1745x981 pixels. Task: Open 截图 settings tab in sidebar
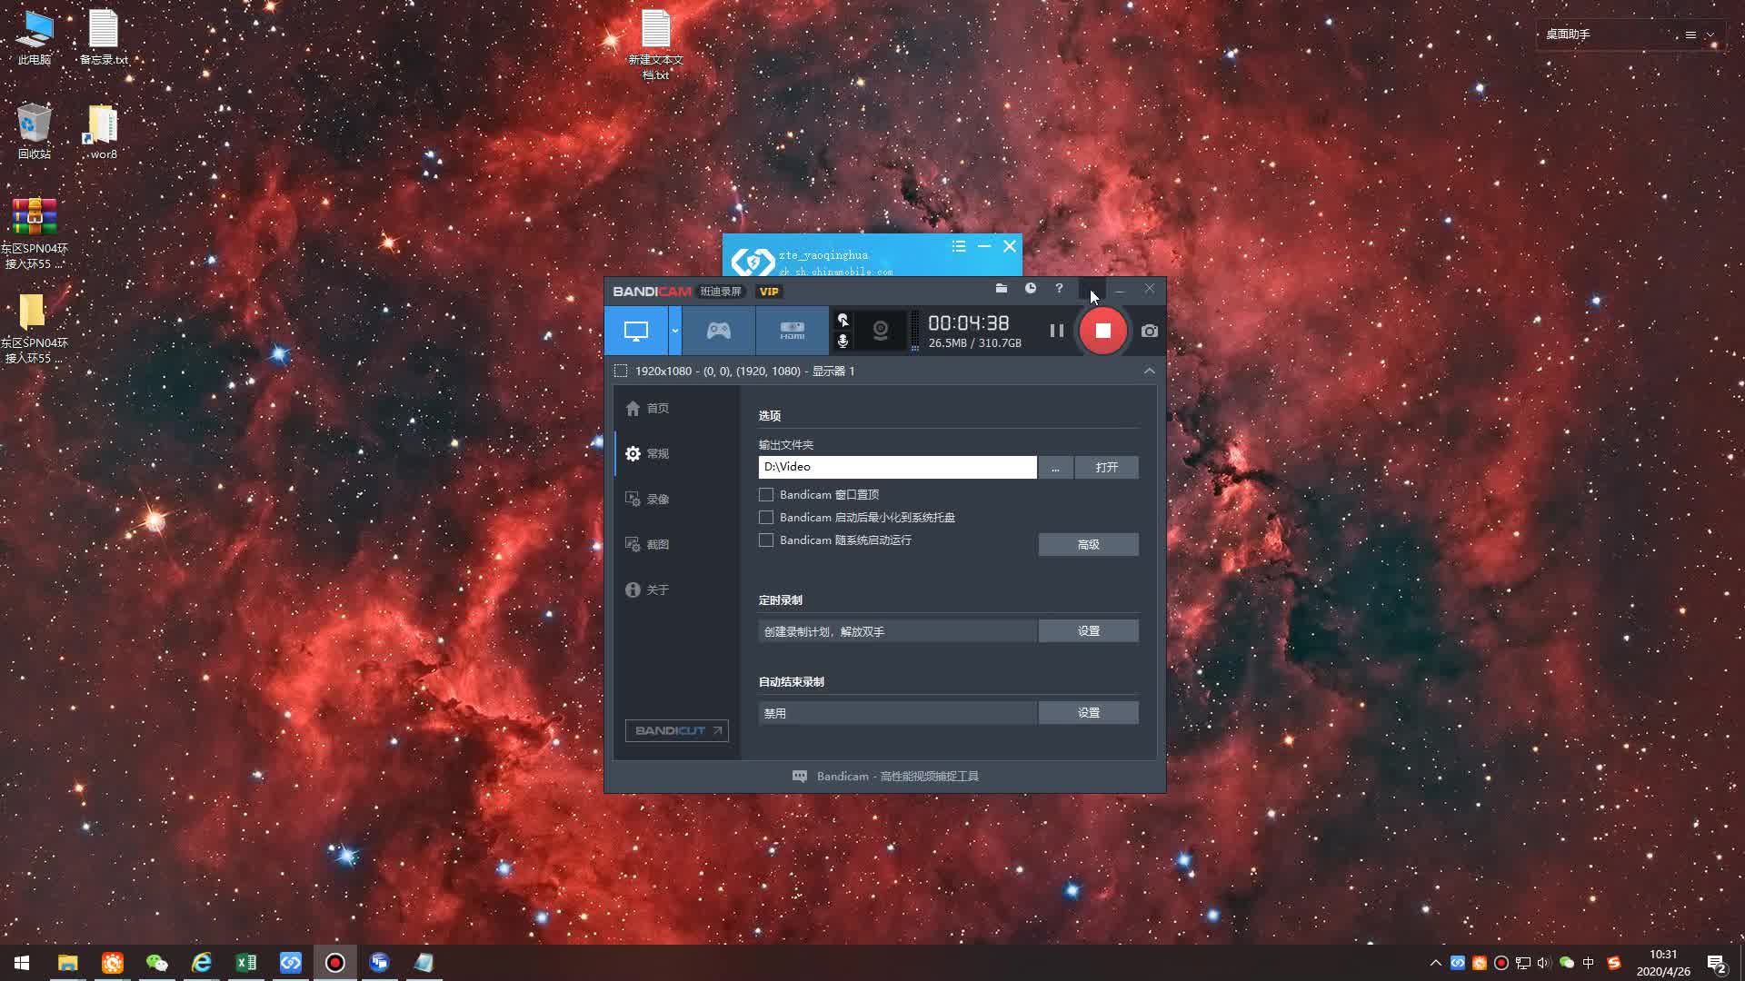pyautogui.click(x=657, y=545)
